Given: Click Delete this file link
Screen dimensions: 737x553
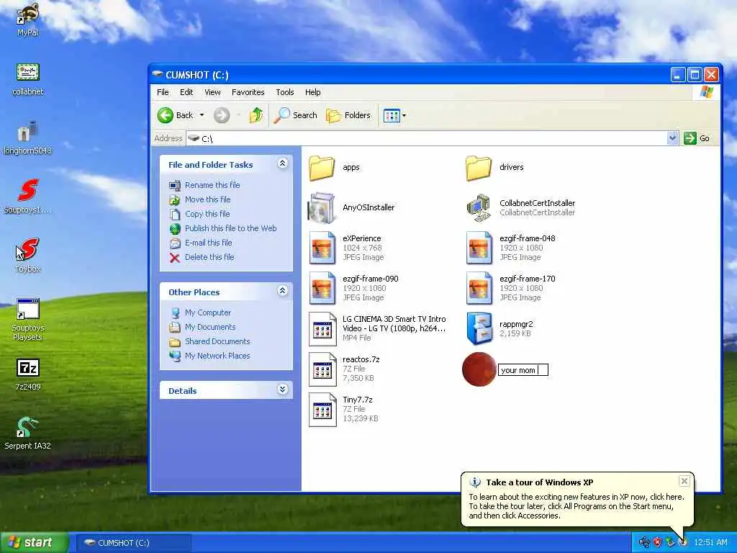Looking at the screenshot, I should [x=209, y=257].
